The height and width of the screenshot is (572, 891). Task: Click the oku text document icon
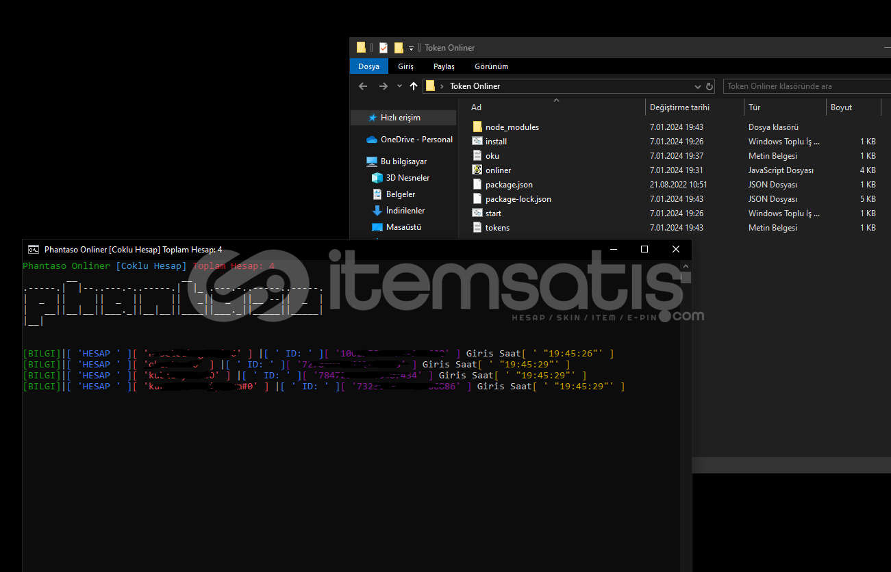(477, 155)
